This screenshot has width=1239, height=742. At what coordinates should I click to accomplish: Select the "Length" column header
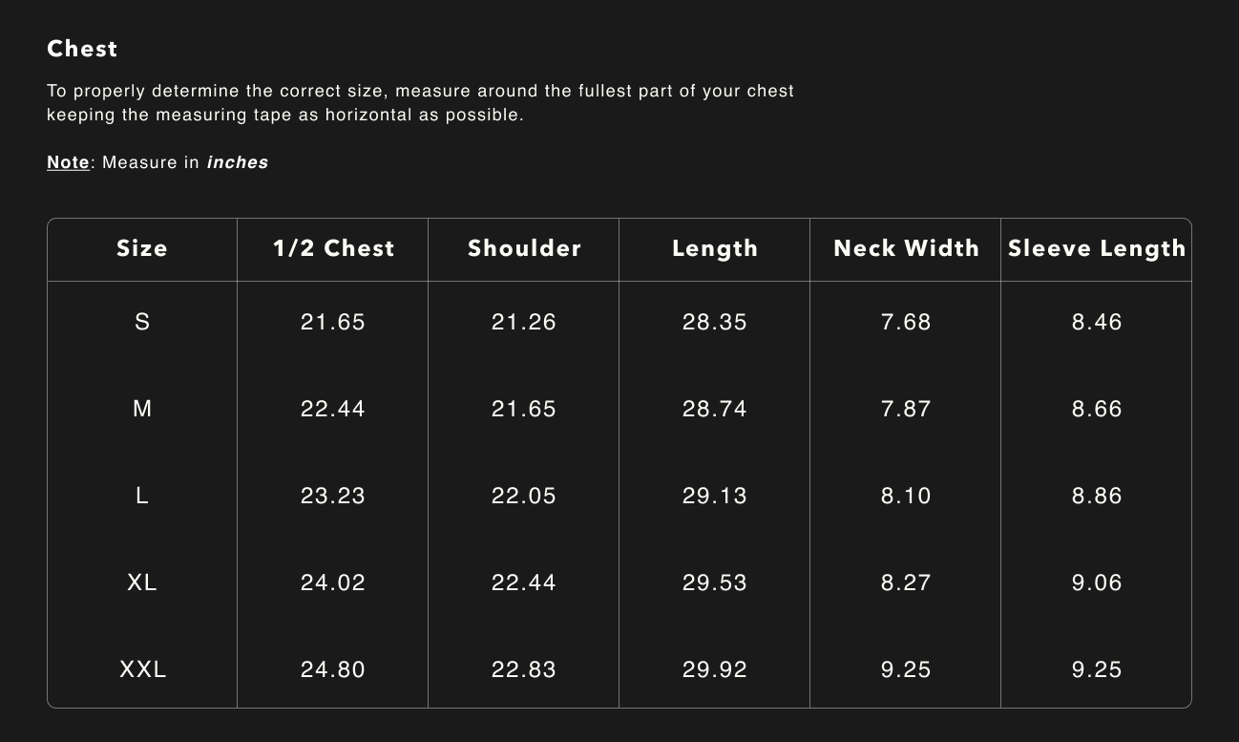point(715,248)
